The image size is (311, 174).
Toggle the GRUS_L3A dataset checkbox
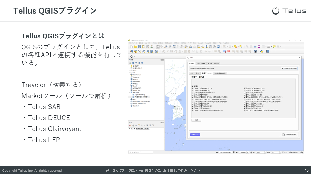(x=192, y=104)
